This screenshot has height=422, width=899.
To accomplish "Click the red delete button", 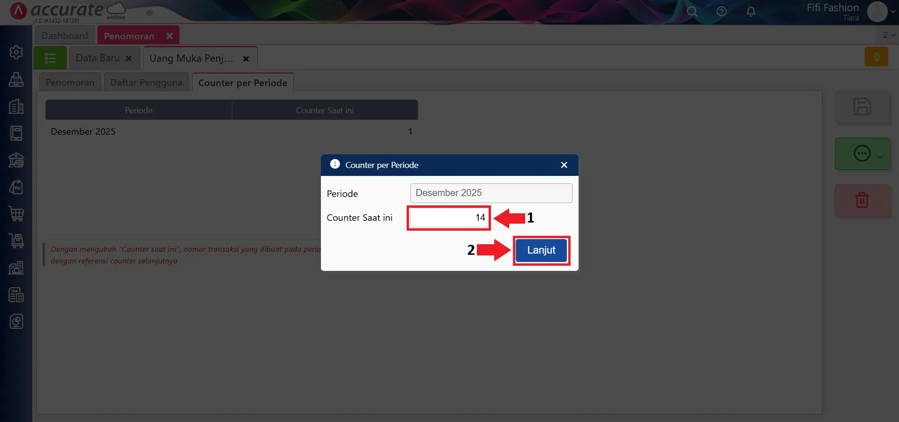I will 862,200.
